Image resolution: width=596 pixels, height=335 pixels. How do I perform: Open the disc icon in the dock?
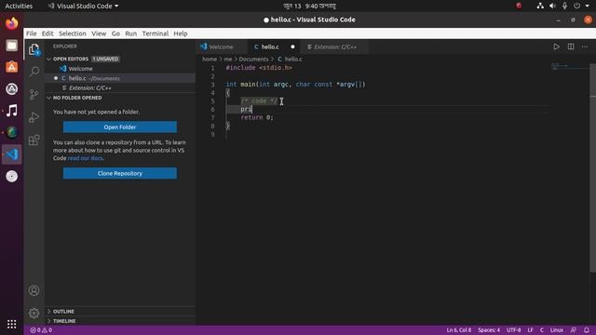12,176
